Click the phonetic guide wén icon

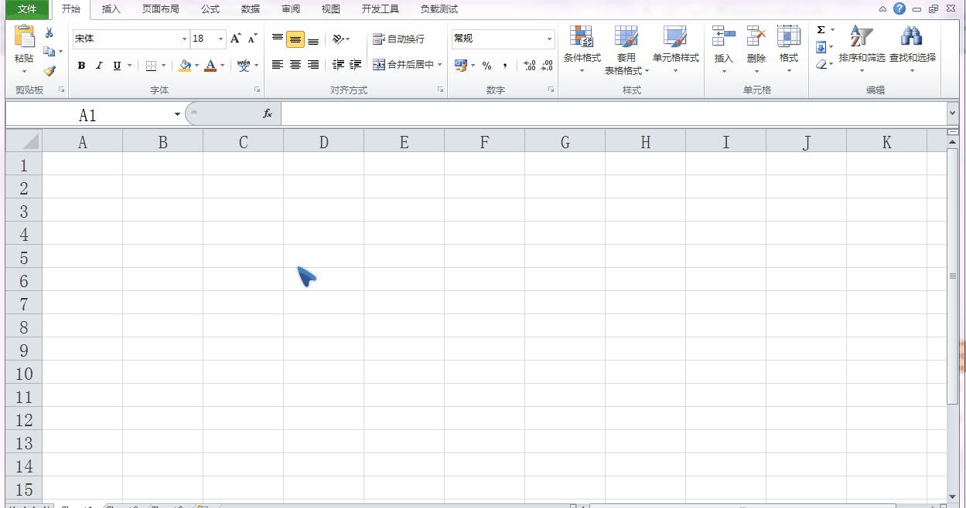click(x=244, y=66)
